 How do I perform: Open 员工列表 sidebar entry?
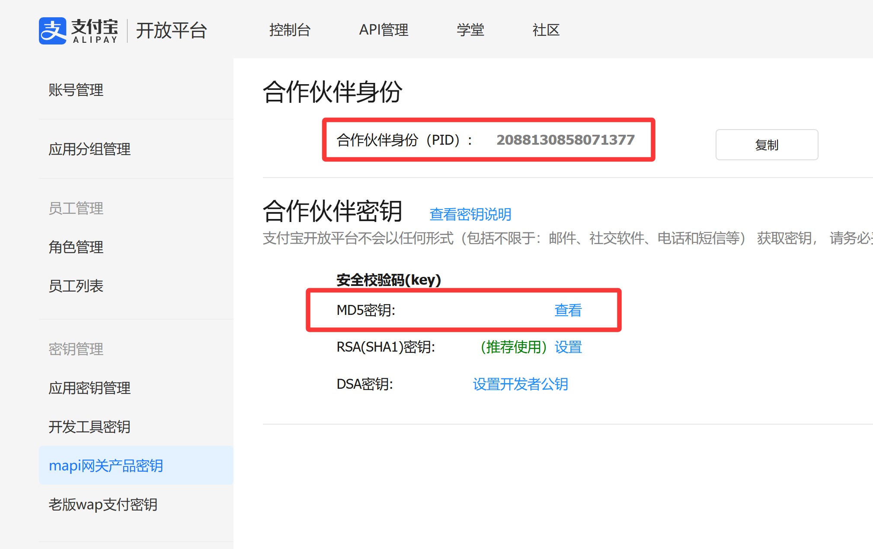76,286
